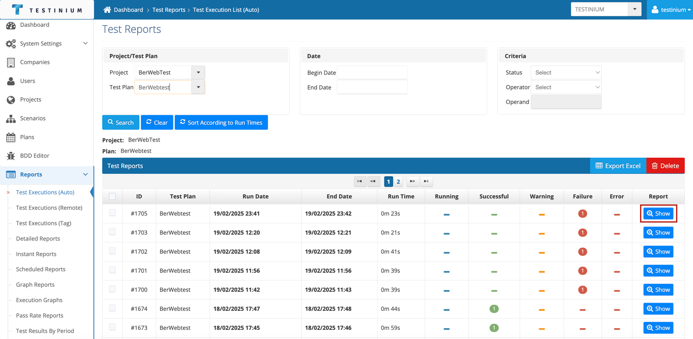Go to first page of results
693x339 pixels.
click(360, 181)
